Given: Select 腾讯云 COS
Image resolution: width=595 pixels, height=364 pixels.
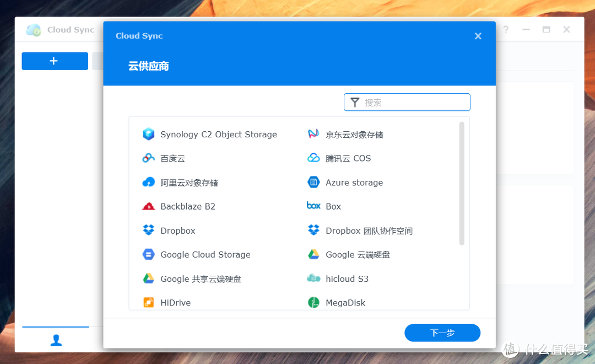Looking at the screenshot, I should [348, 158].
